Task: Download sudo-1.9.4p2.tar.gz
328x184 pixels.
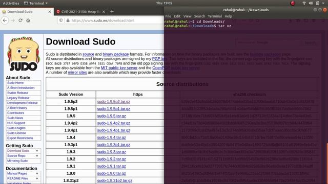Action: point(114,123)
